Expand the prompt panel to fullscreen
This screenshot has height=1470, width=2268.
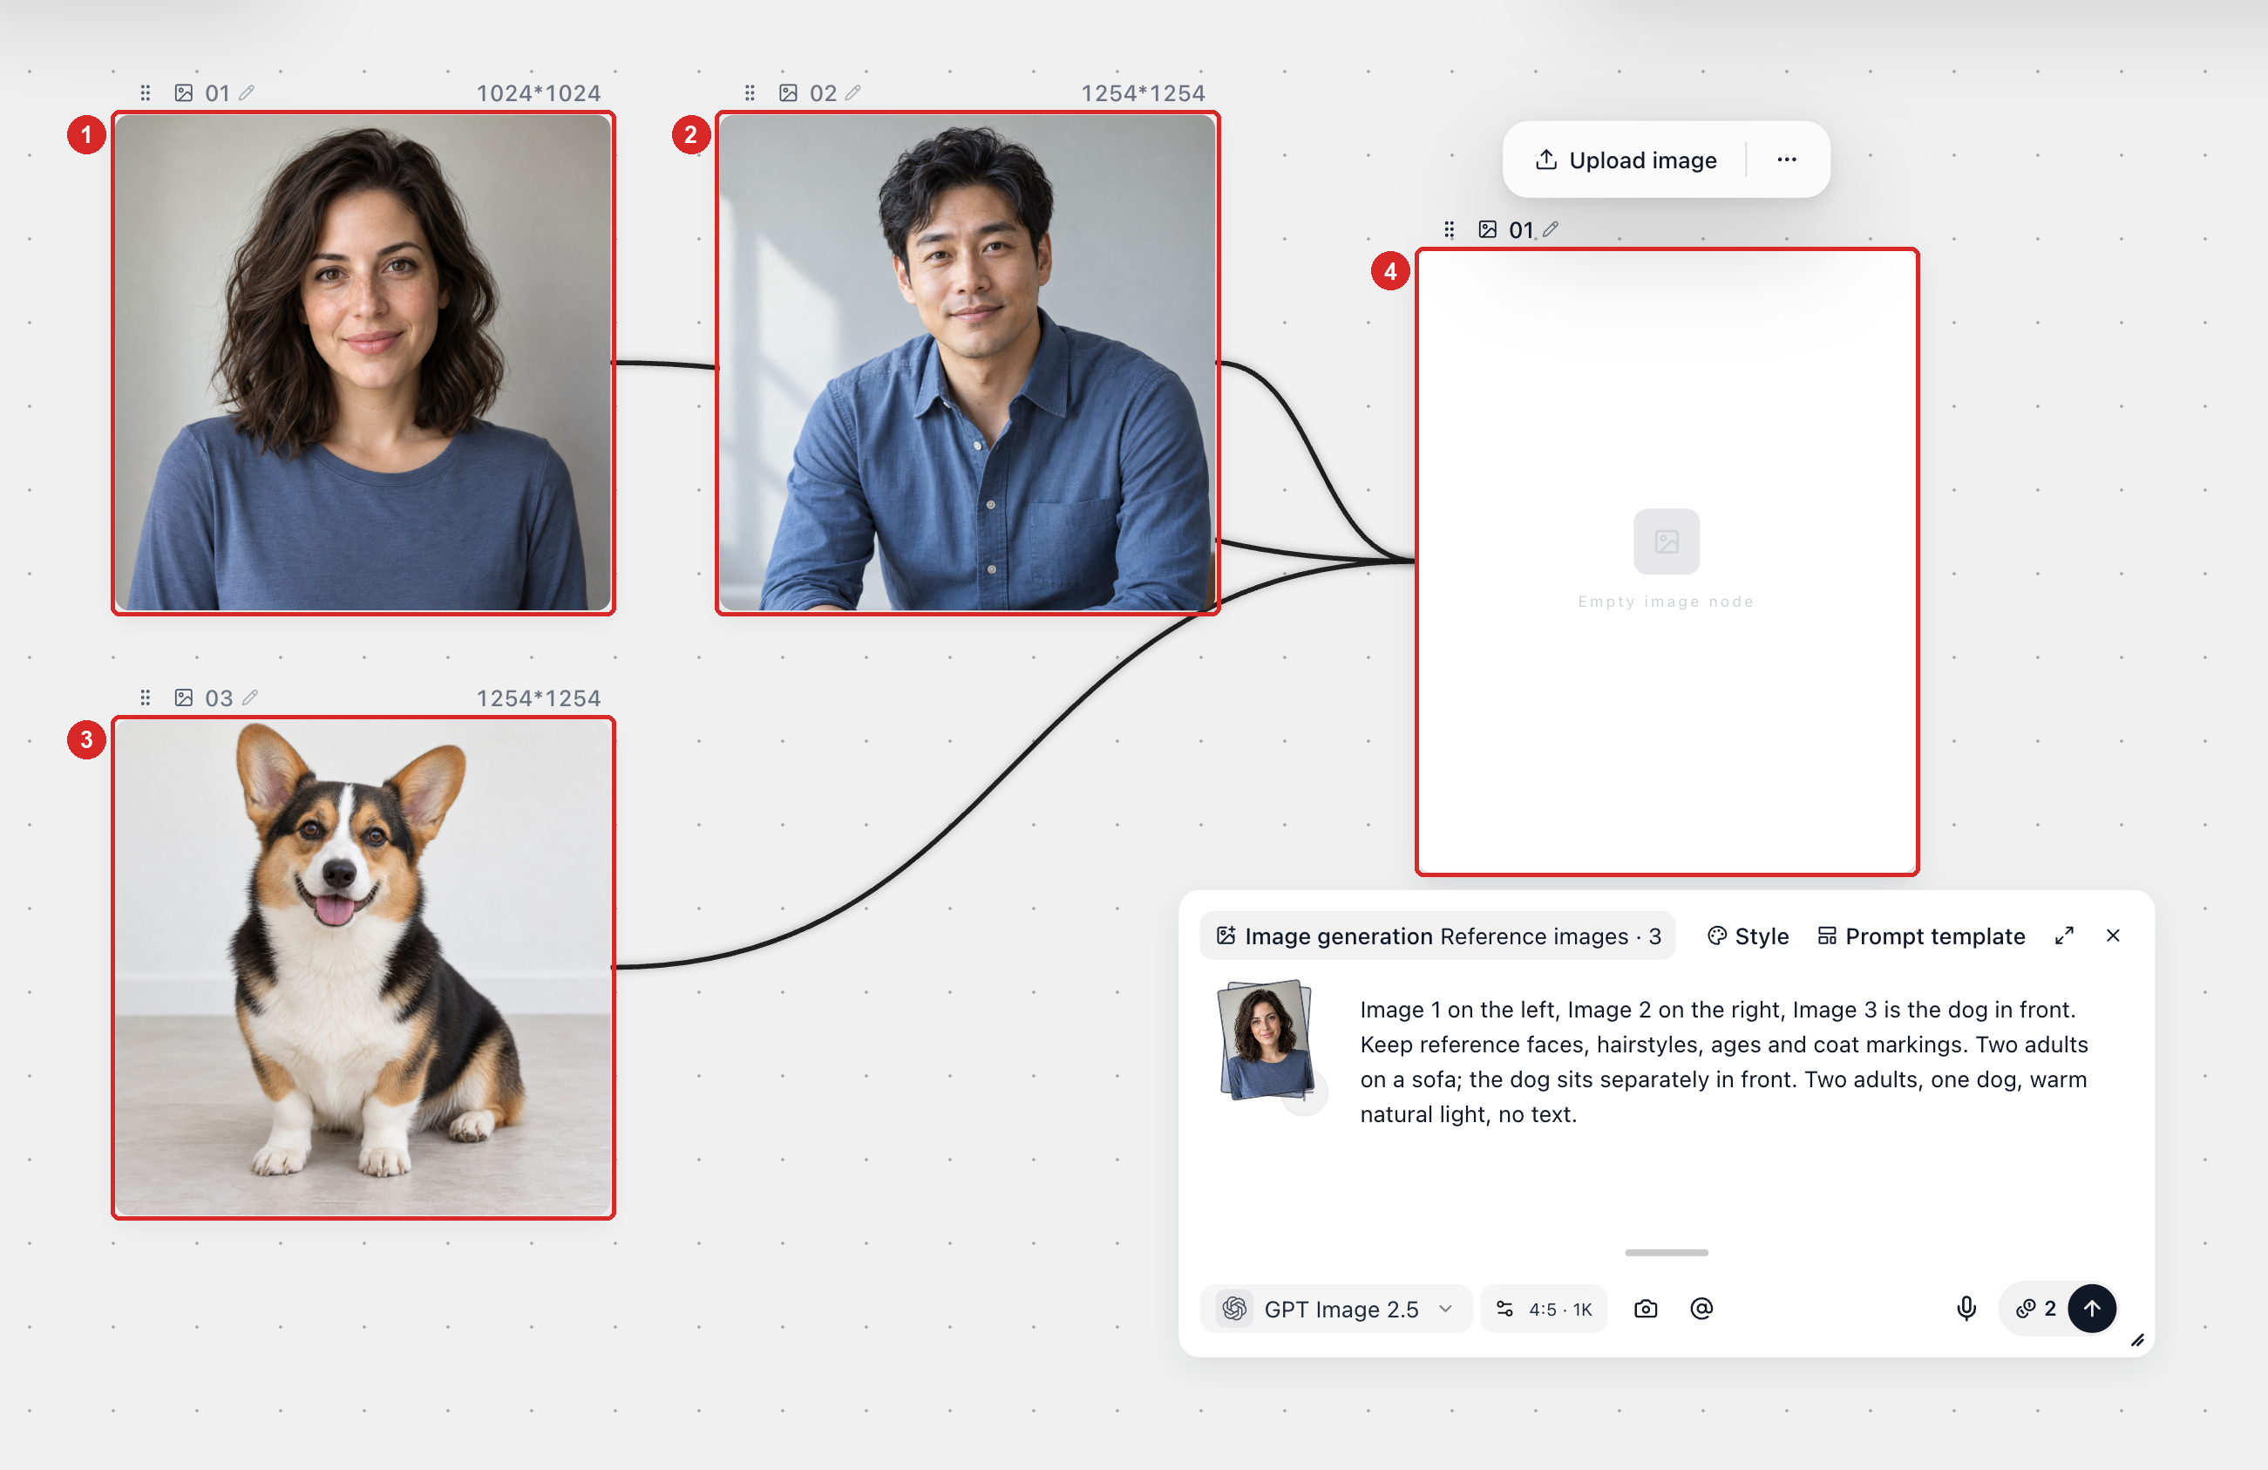2064,936
